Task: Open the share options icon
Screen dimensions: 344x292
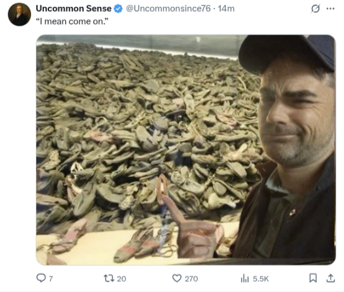Action: 331,278
